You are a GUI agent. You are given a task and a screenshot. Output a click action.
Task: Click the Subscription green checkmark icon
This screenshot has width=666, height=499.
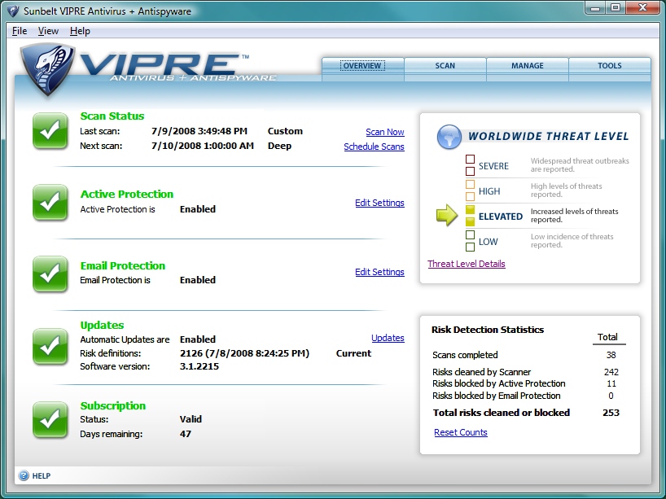click(x=50, y=420)
